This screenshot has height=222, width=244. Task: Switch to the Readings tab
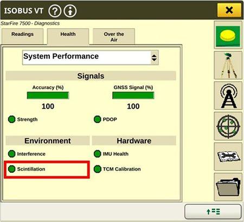[x=23, y=36]
